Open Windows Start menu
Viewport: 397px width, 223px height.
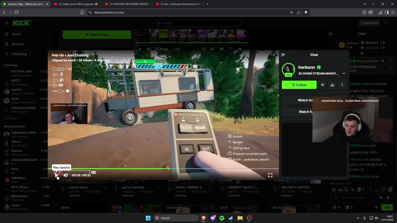[148, 218]
